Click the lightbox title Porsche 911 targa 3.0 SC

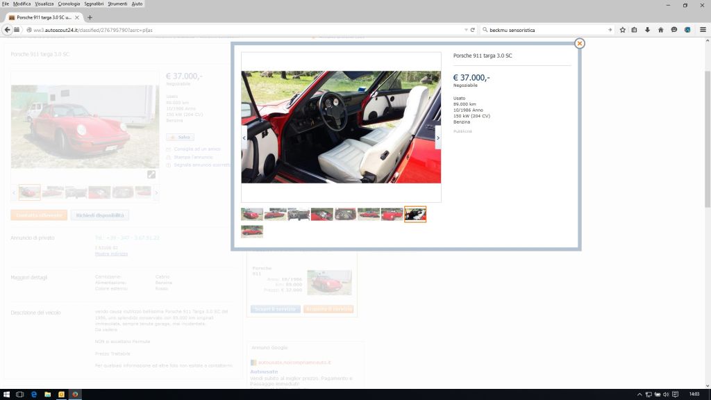483,56
